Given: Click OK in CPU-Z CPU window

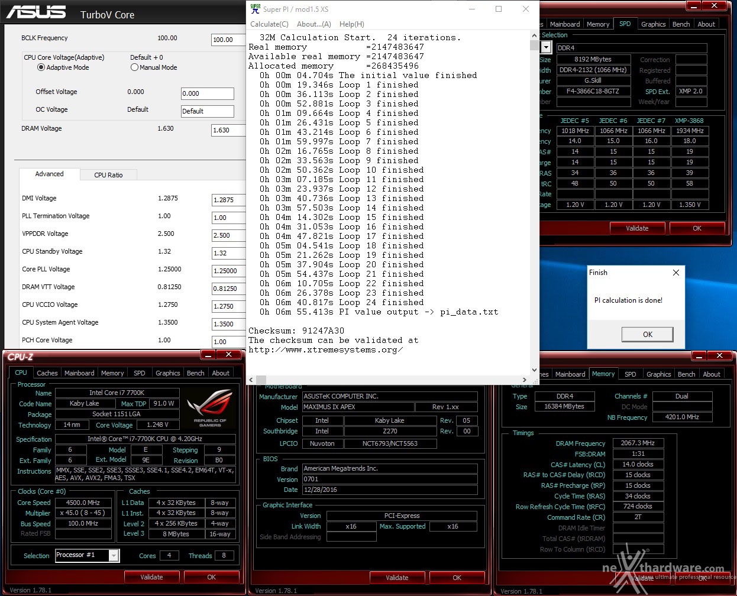Looking at the screenshot, I should [x=211, y=577].
